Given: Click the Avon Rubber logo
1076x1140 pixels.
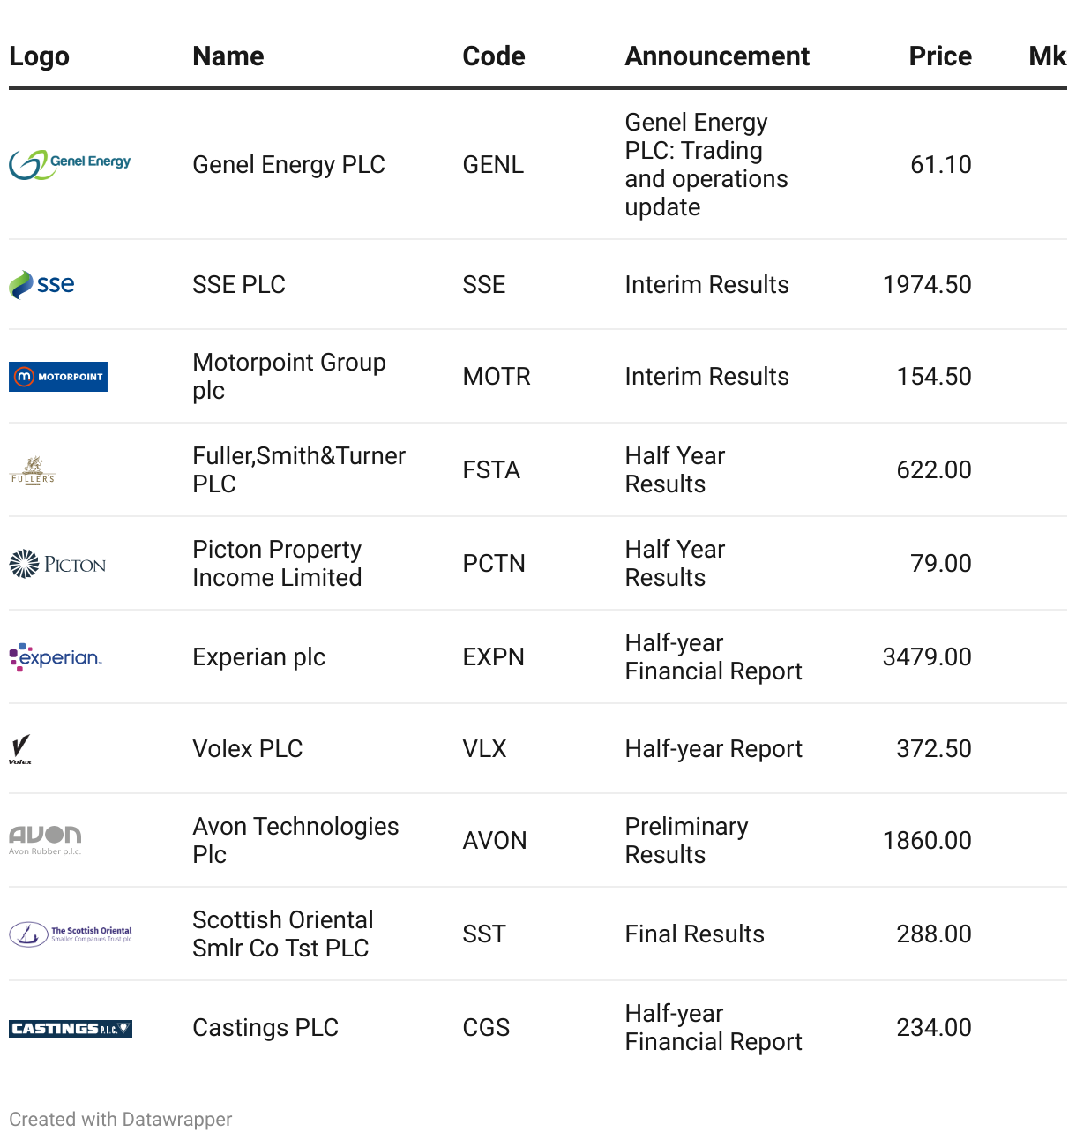Looking at the screenshot, I should tap(45, 840).
